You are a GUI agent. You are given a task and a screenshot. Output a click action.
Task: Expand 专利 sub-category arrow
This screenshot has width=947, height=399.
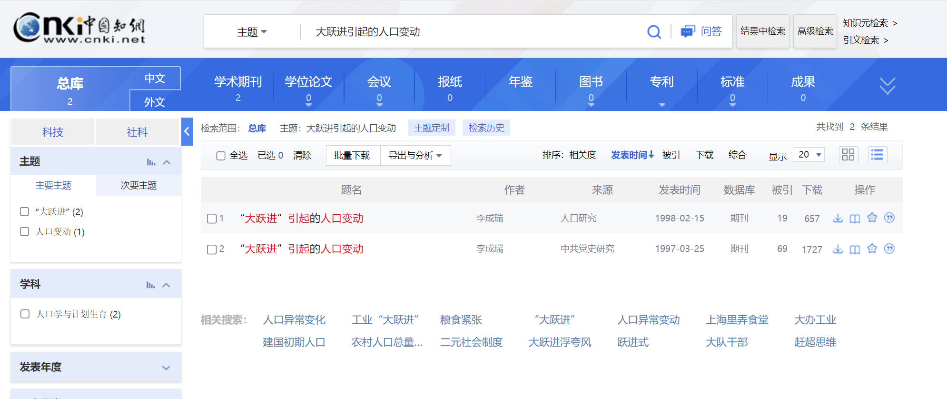point(662,105)
